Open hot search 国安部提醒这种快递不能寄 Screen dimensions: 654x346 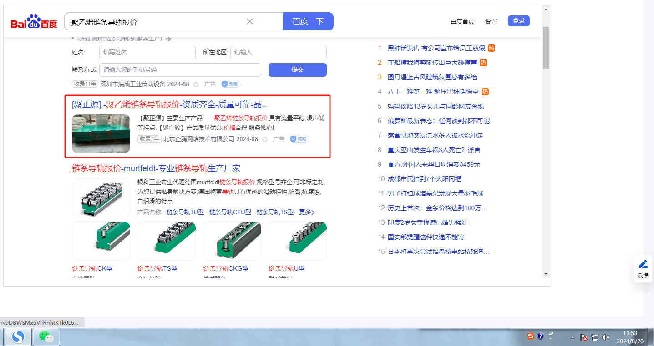tap(426, 237)
